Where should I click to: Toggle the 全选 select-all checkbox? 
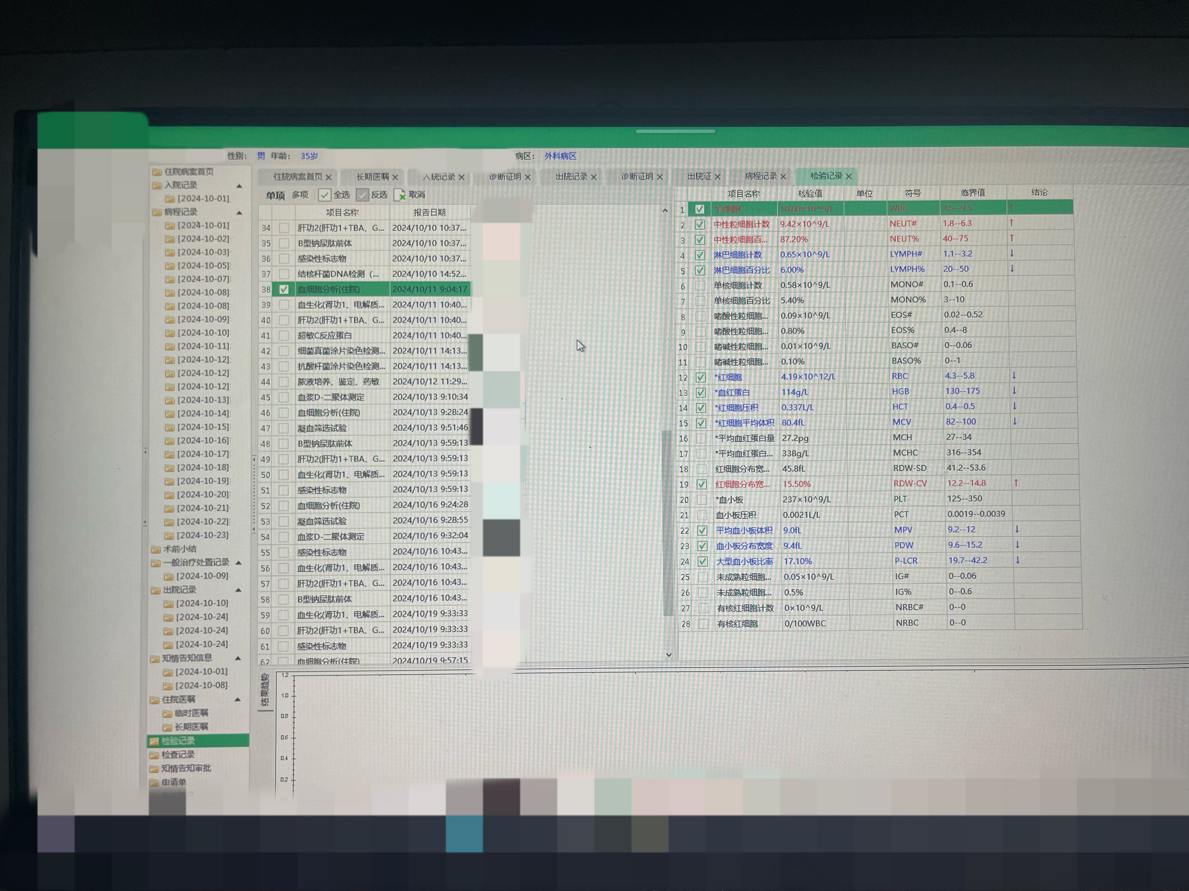coord(324,195)
